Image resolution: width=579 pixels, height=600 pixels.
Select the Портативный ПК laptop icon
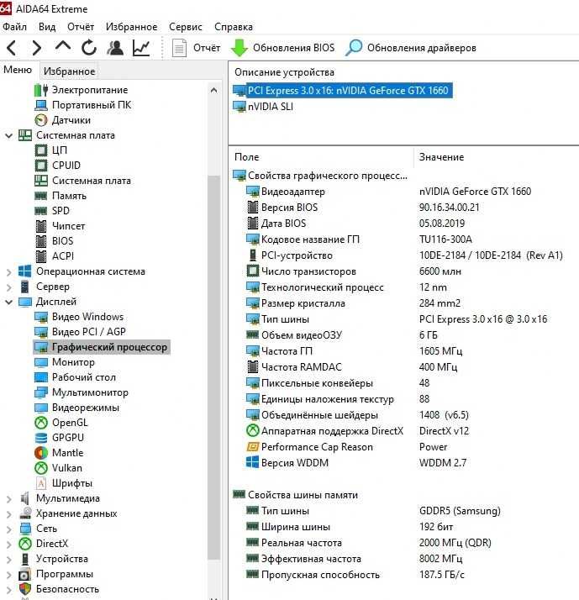[x=41, y=105]
